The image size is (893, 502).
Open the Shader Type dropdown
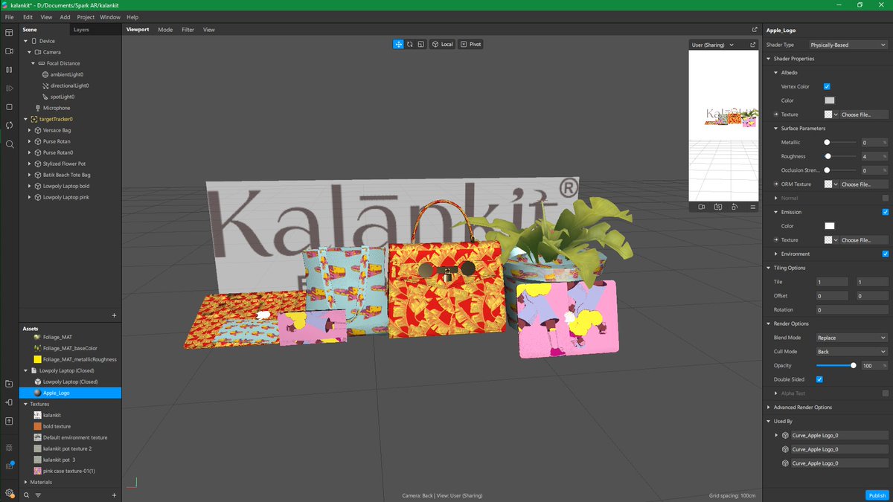[x=848, y=45]
